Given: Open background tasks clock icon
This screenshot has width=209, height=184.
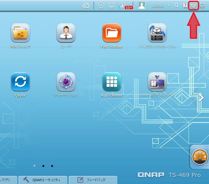Looking at the screenshot, I should [x=101, y=6].
